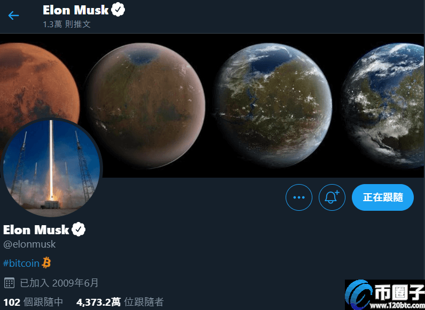Image resolution: width=425 pixels, height=310 pixels.
Task: Select the @elonmusk handle text
Action: tap(29, 244)
